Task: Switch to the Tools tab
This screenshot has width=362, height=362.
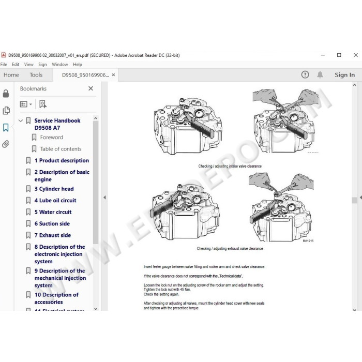Action: [x=36, y=75]
